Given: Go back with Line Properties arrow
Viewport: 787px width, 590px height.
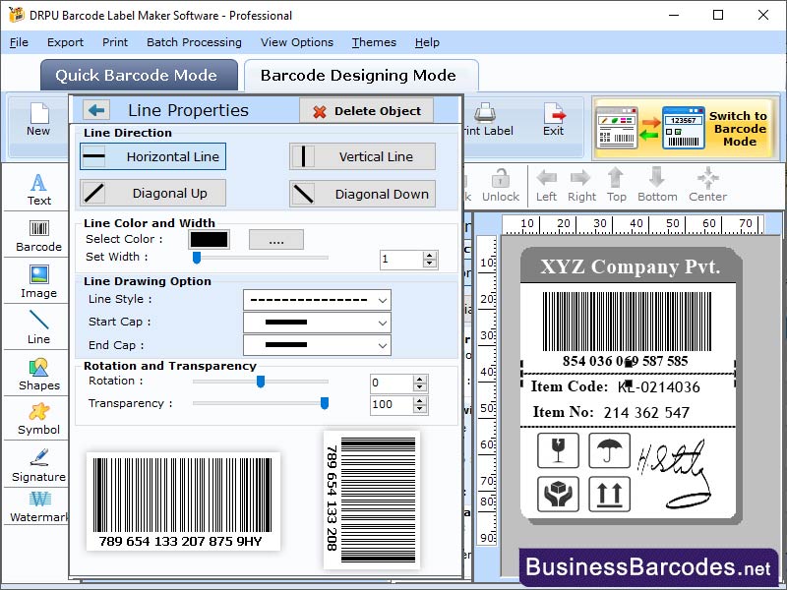Looking at the screenshot, I should coord(96,110).
